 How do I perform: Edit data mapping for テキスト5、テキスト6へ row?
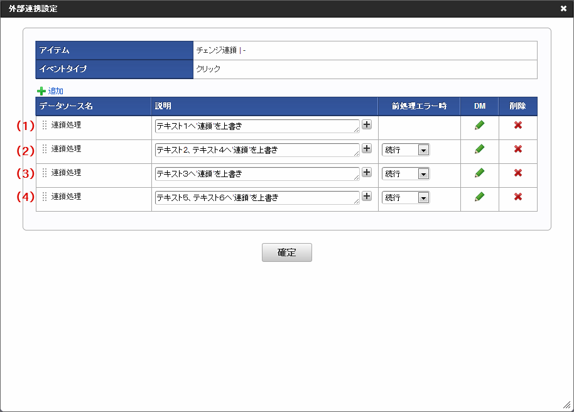pos(480,197)
